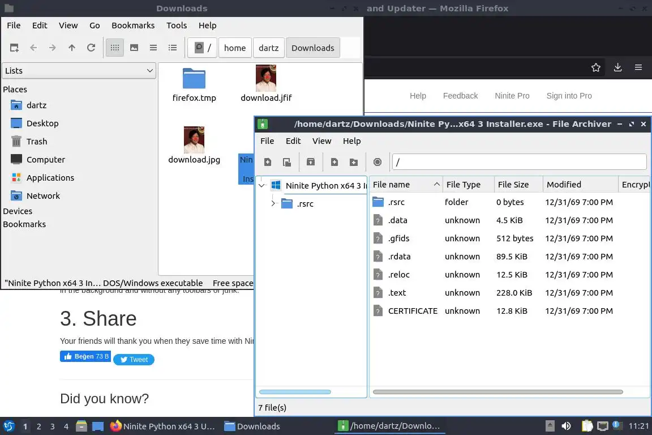Switch to detailed list view

click(173, 48)
